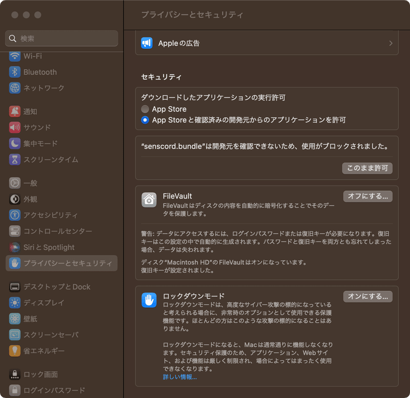Viewport: 410px width, 398px height.
Task: Select App Store と確認済みの開発元 radio button
Action: (x=145, y=120)
